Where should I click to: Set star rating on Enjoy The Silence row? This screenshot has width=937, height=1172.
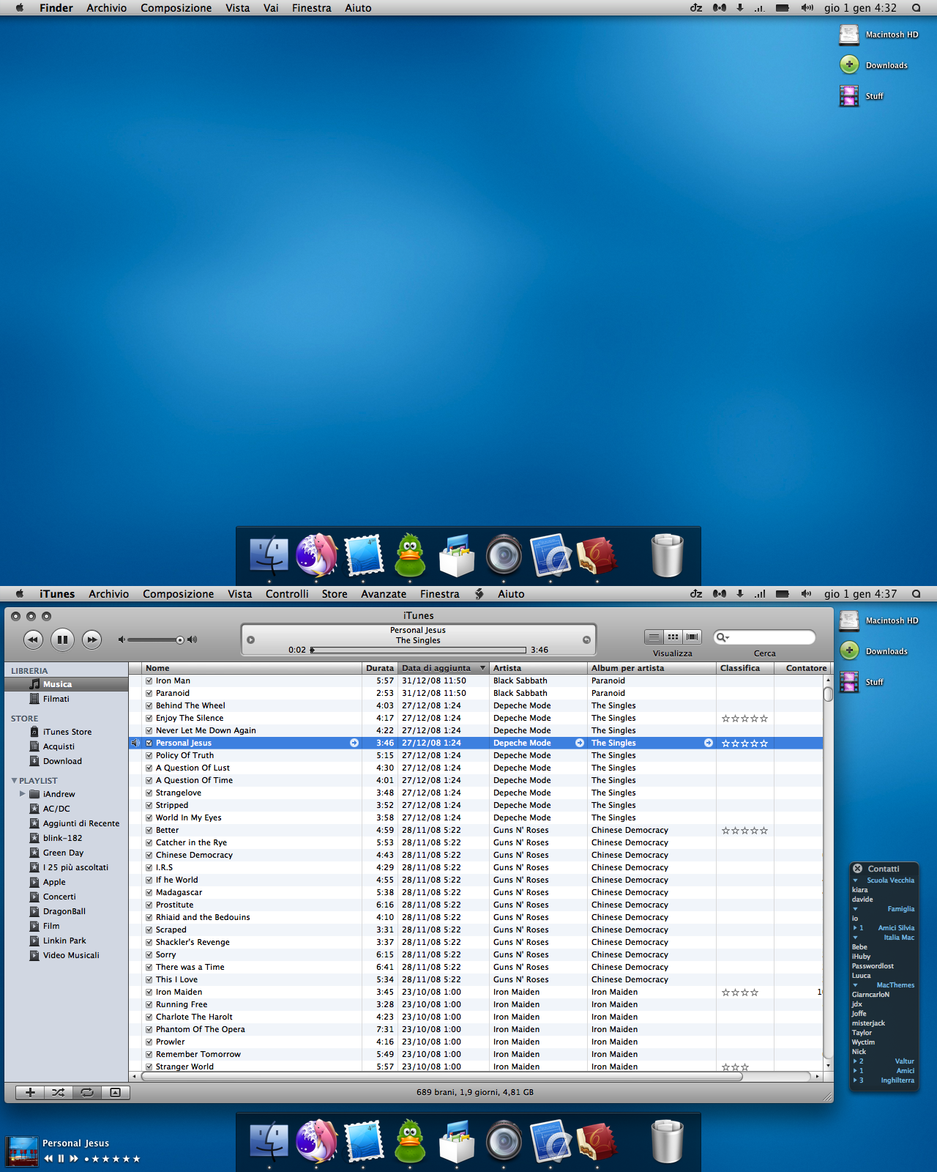pyautogui.click(x=744, y=719)
